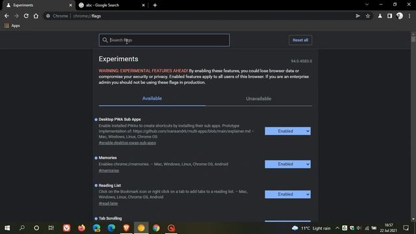Open the Windows notification center
This screenshot has height=234, width=416.
(406, 228)
